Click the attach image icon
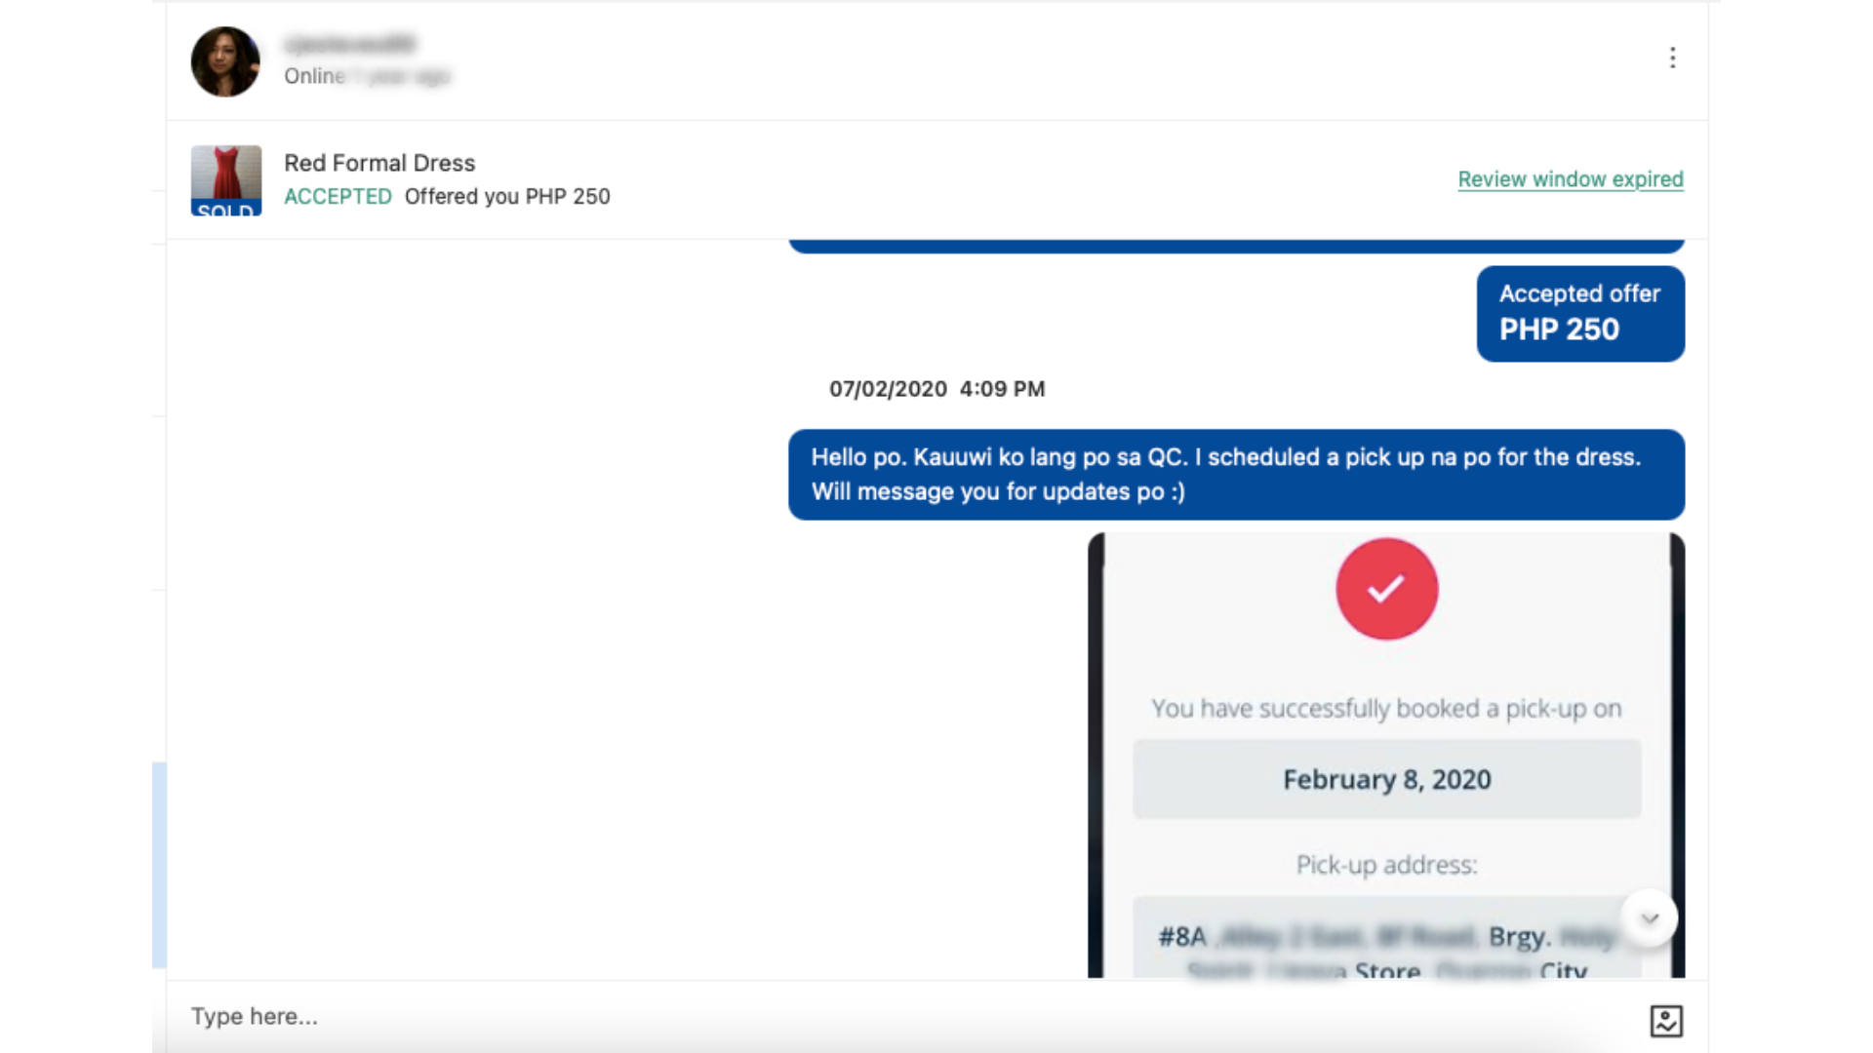This screenshot has height=1053, width=1873. click(1665, 1021)
